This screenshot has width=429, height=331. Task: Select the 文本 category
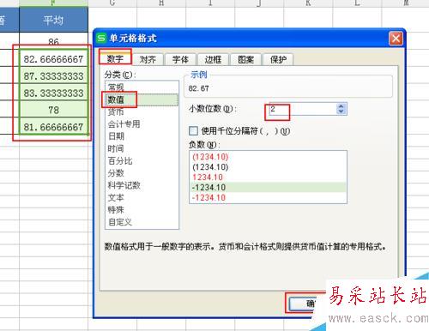point(142,197)
